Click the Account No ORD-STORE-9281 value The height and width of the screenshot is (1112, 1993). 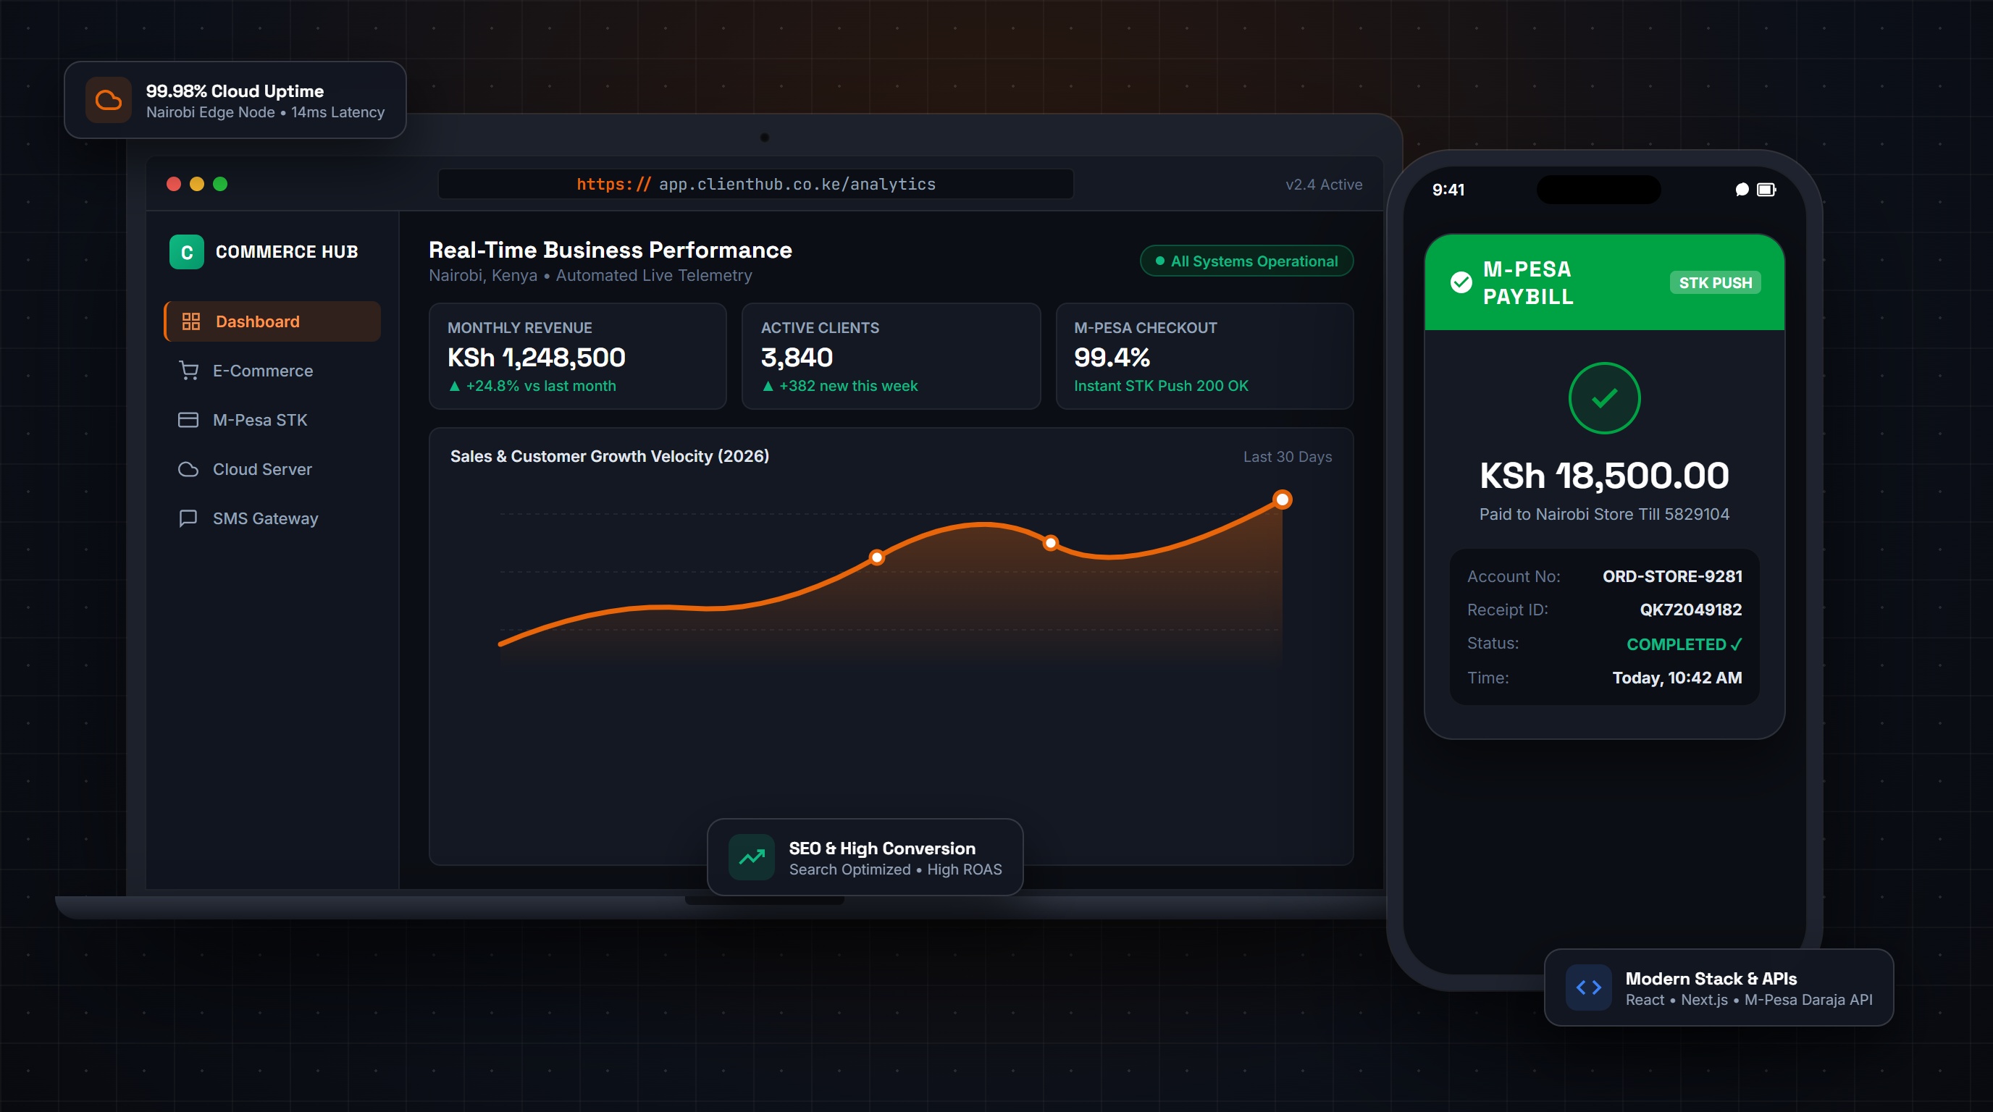[x=1672, y=577]
